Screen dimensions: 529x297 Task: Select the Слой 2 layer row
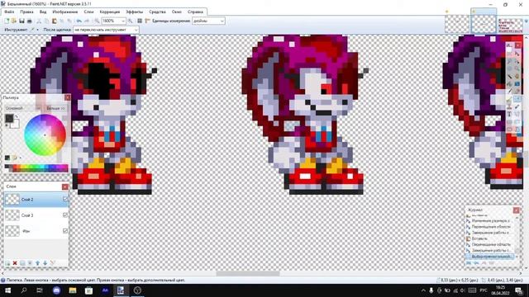[36, 200]
